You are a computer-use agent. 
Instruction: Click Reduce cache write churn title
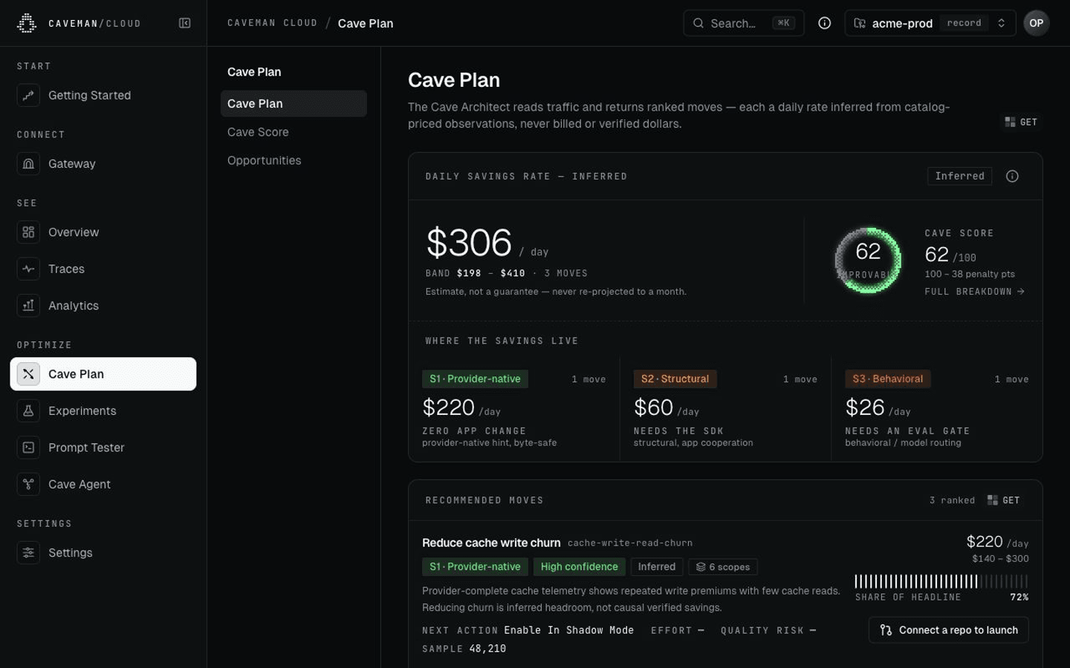click(x=491, y=543)
